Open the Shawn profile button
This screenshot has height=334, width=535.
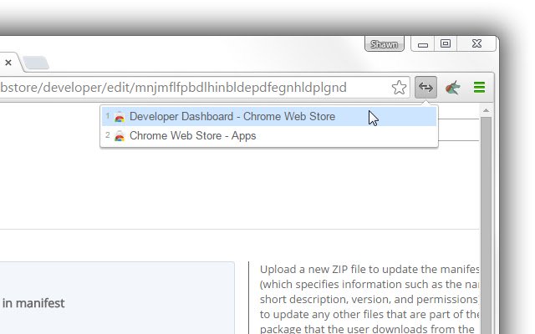click(385, 44)
